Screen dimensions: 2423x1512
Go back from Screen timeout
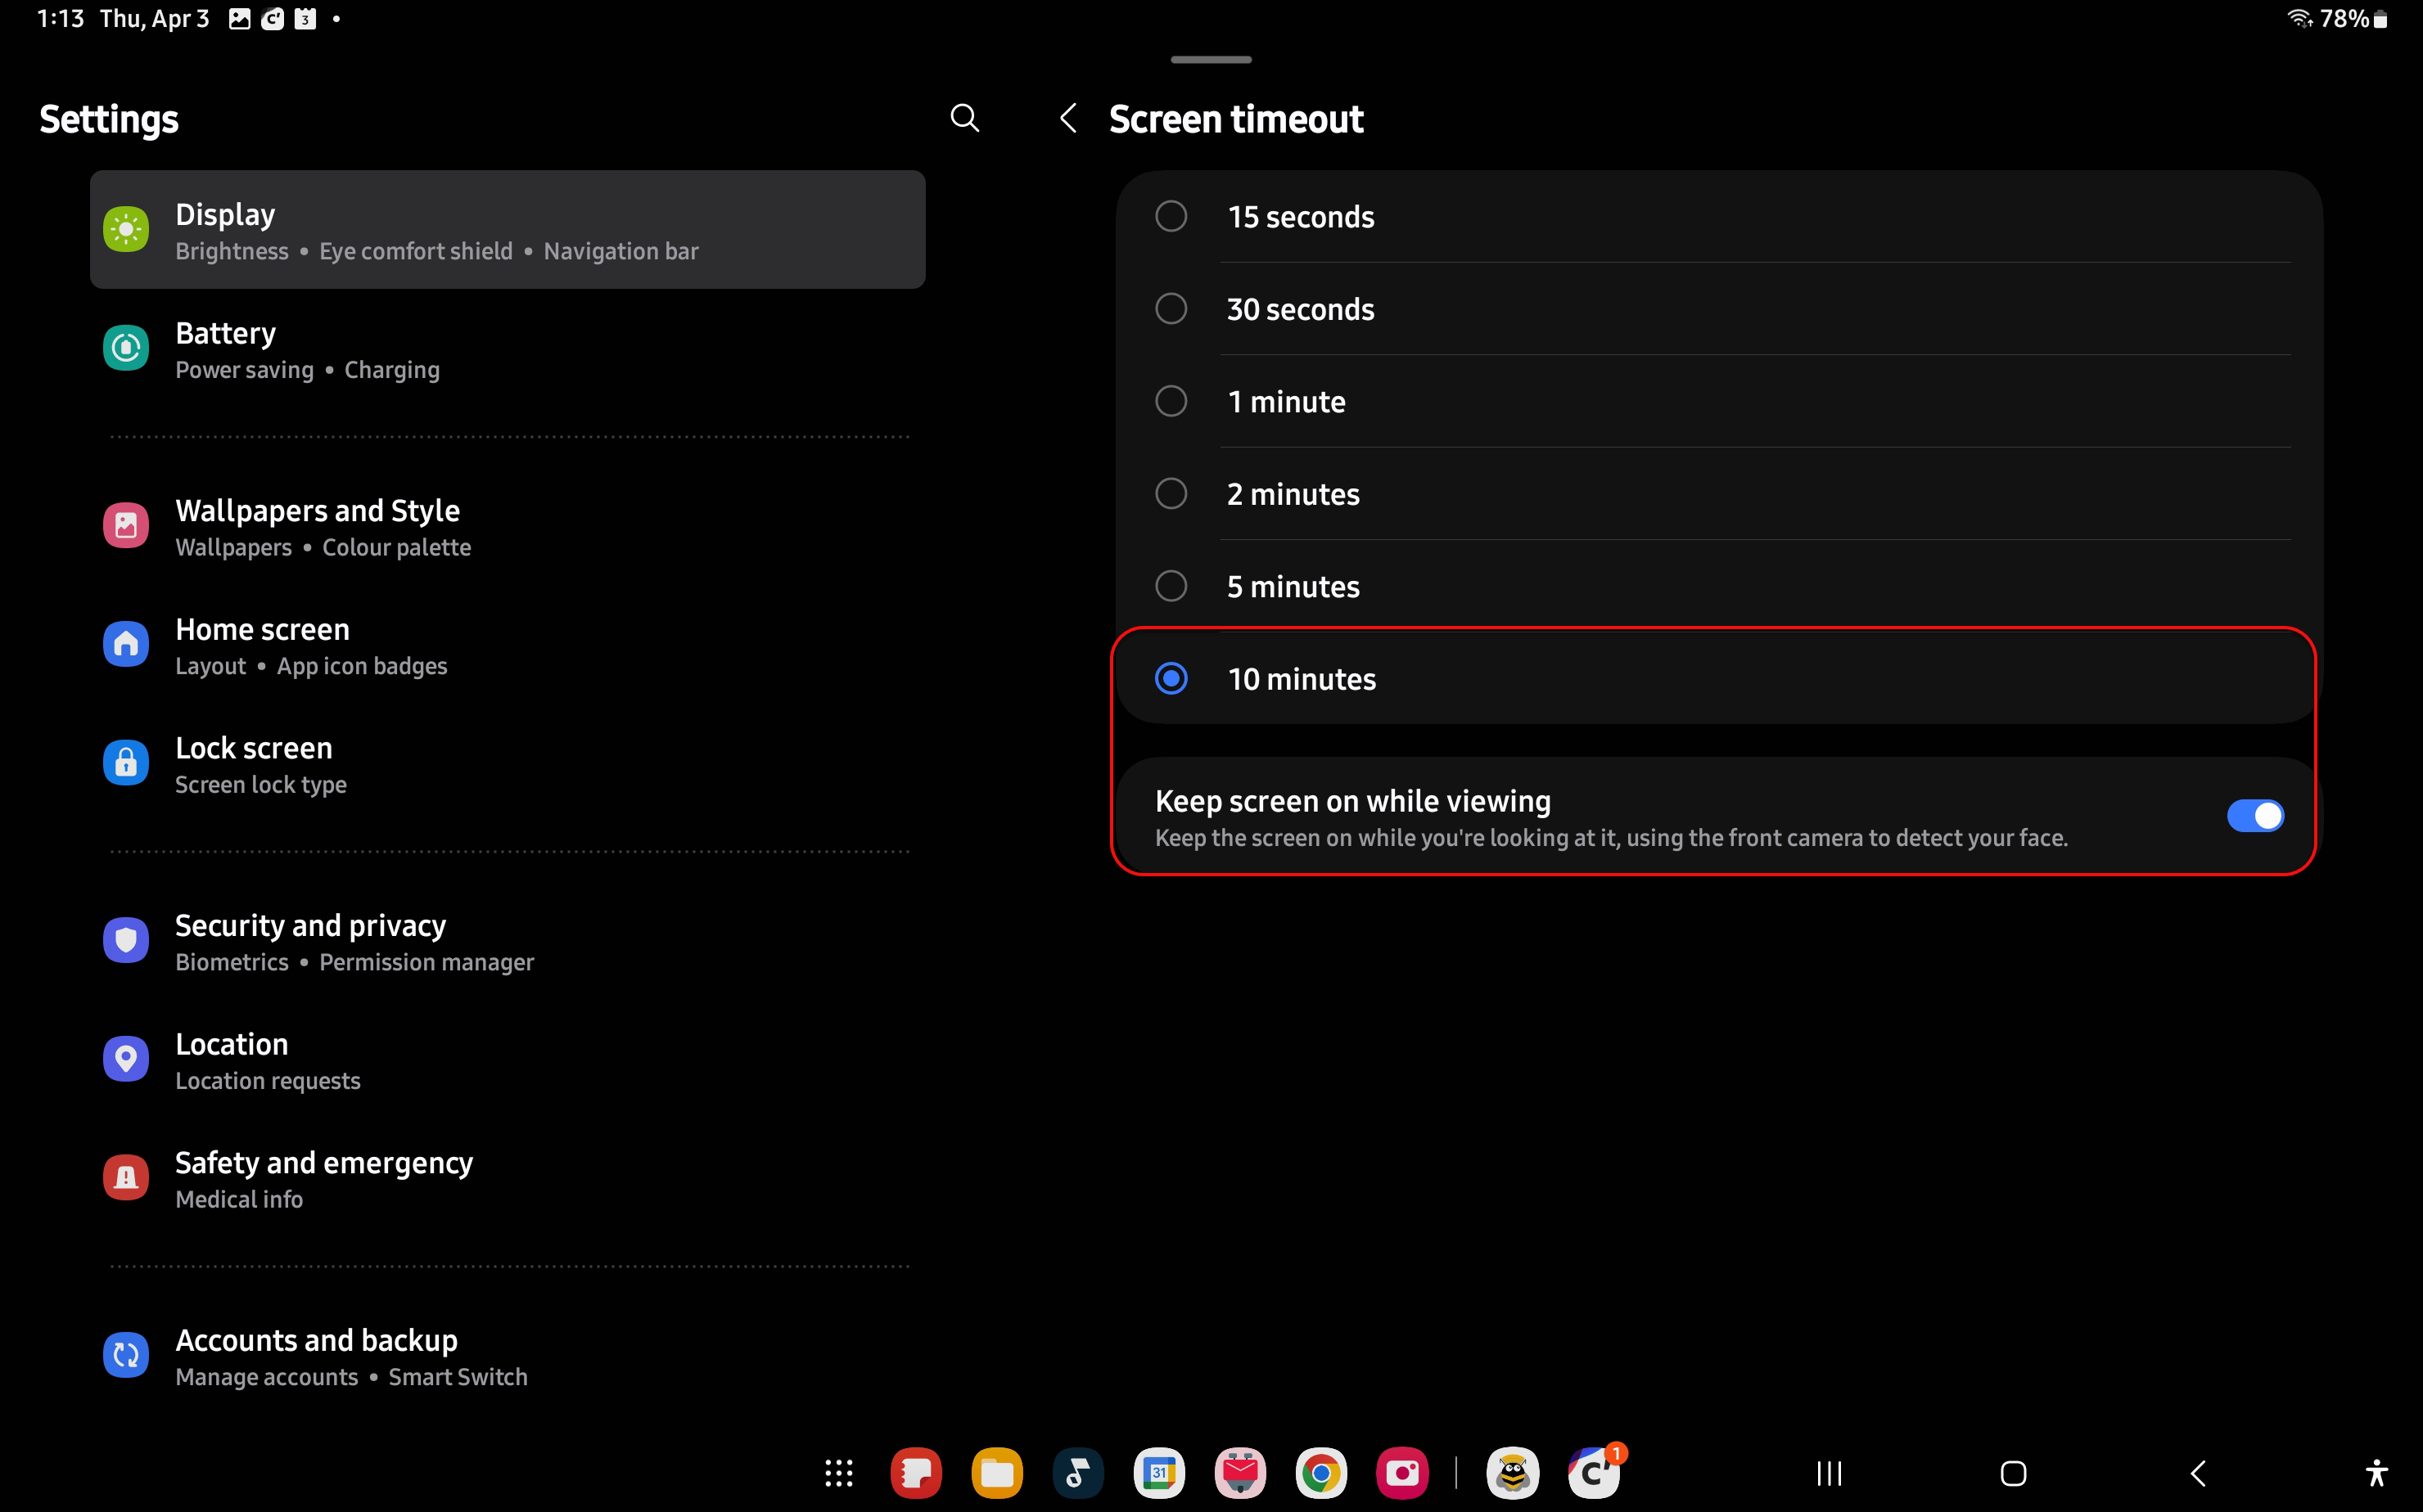pos(1068,118)
